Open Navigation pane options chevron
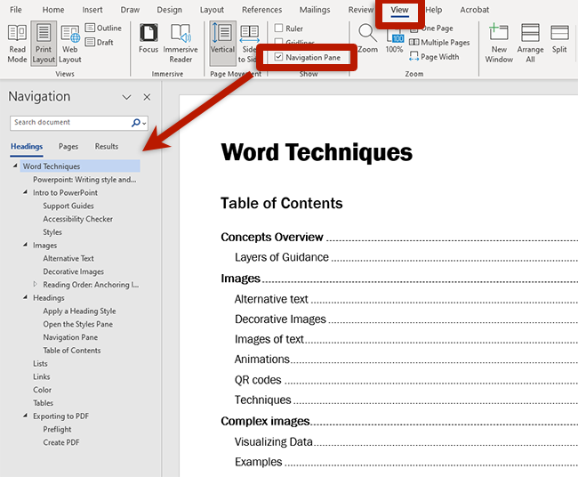 [x=126, y=97]
